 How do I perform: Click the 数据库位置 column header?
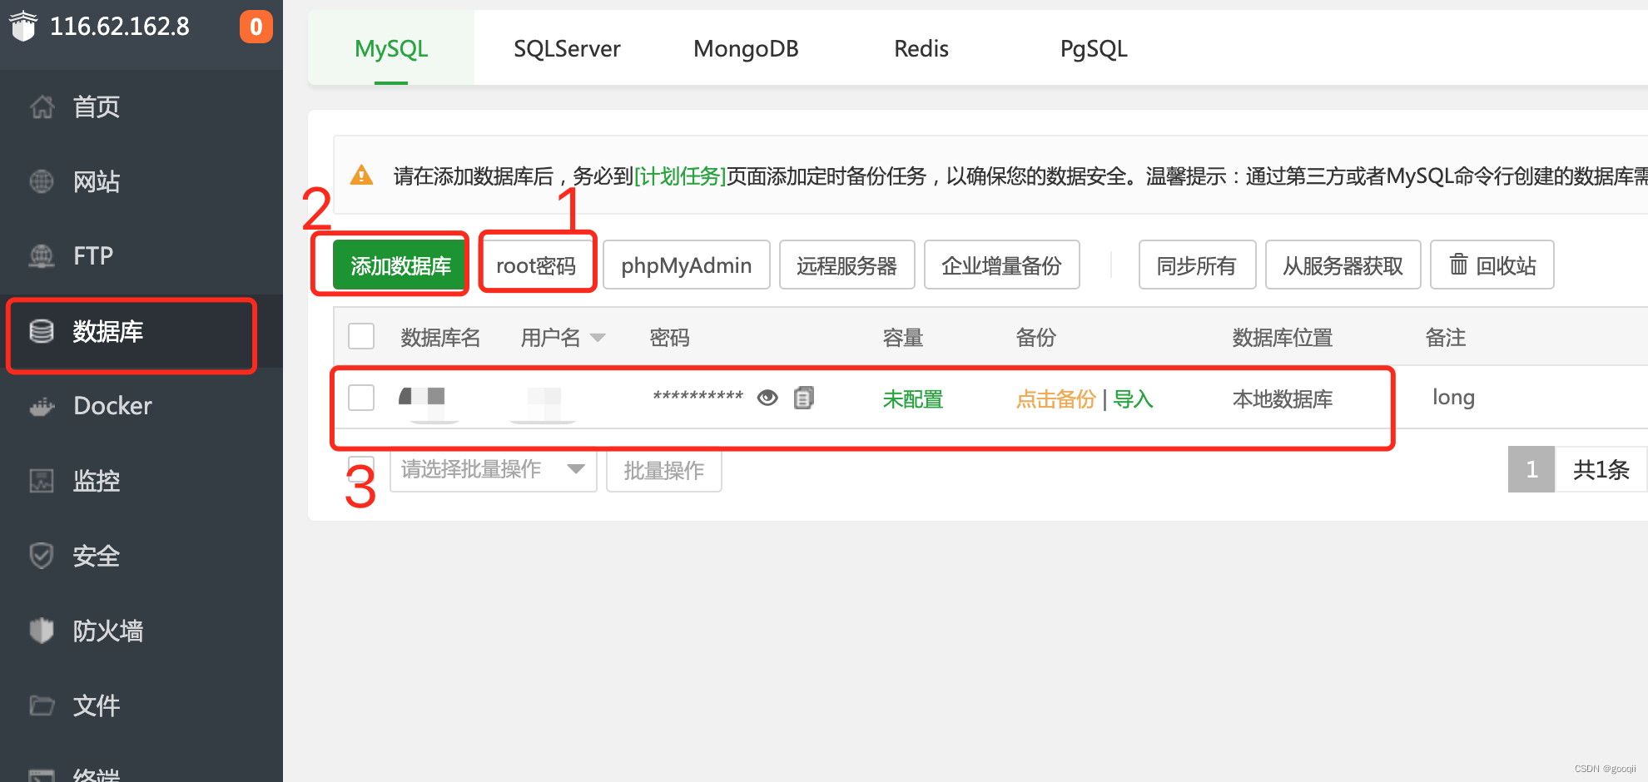(1283, 338)
